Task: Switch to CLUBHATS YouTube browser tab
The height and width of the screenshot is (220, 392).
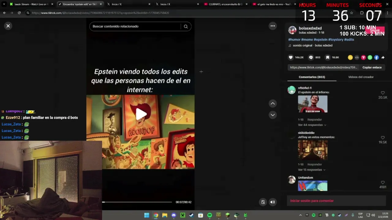Action: (225, 4)
